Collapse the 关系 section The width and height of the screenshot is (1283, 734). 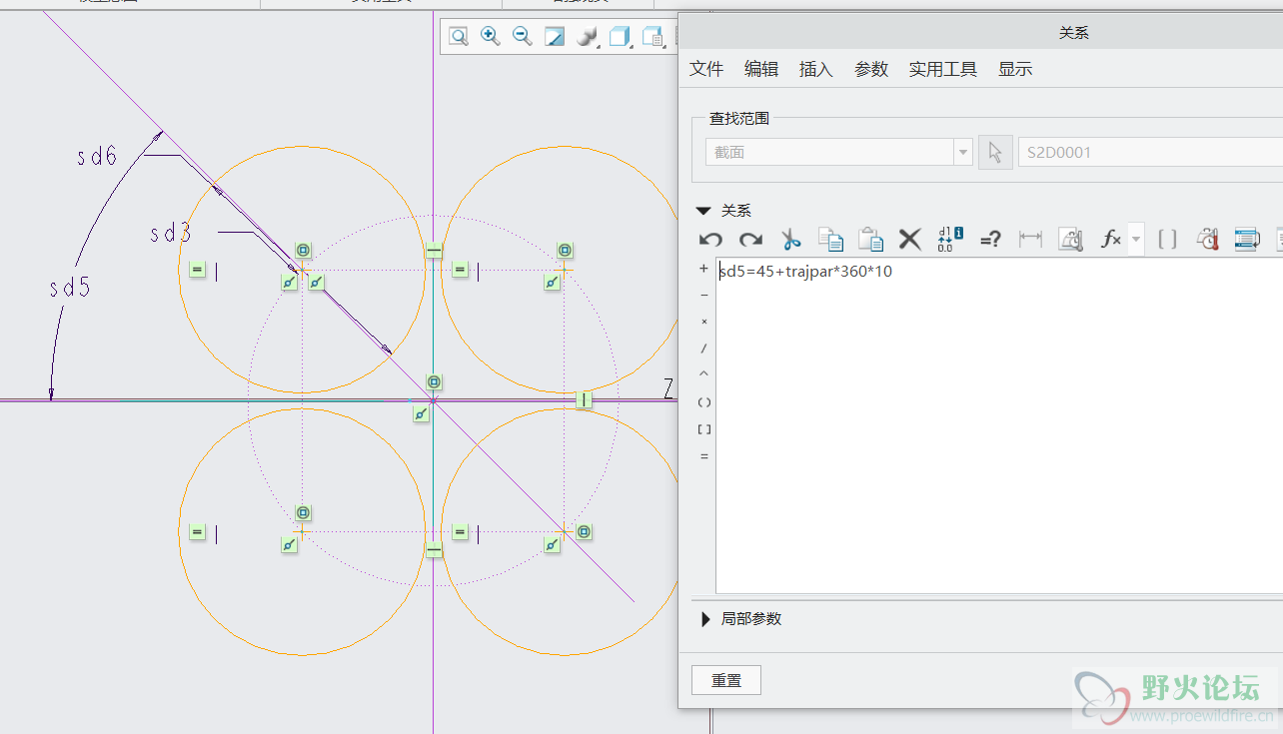tap(703, 211)
